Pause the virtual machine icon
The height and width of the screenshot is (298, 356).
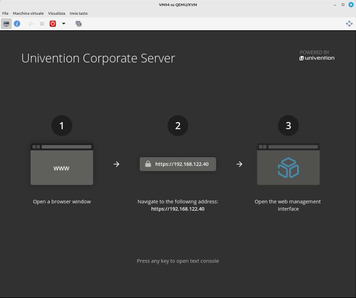[x=42, y=23]
